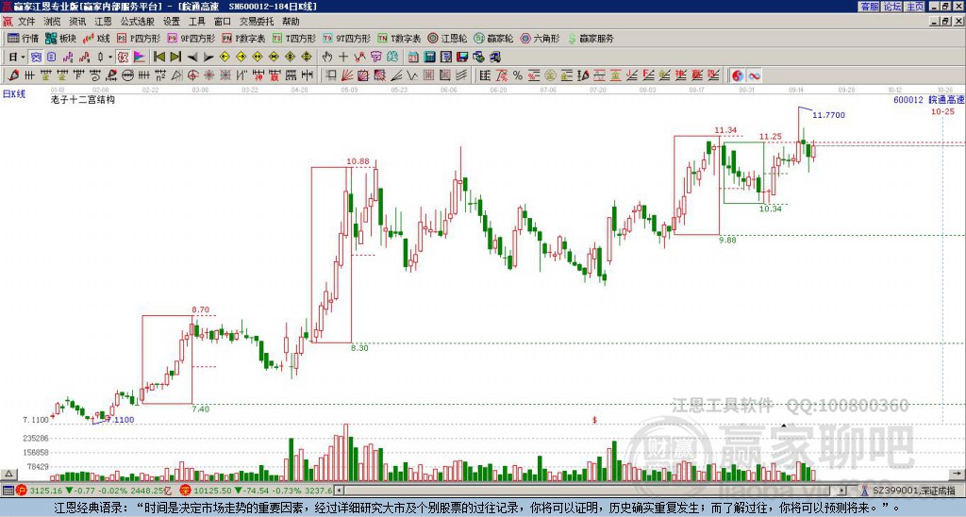
Task: Select the red pen drawing tool
Action: pyautogui.click(x=13, y=75)
